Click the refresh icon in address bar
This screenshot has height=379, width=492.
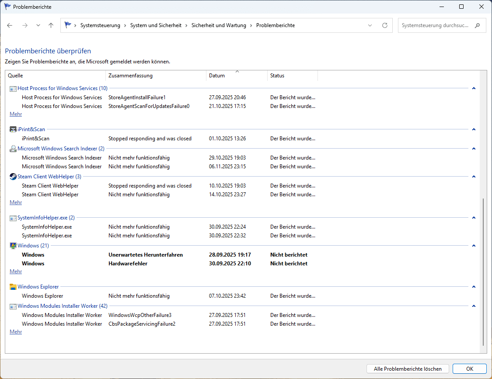tap(385, 25)
